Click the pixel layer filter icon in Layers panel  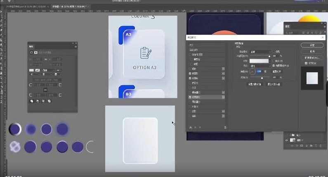pos(302,32)
